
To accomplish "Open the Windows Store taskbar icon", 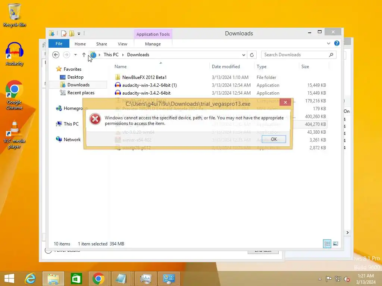I will [x=76, y=279].
